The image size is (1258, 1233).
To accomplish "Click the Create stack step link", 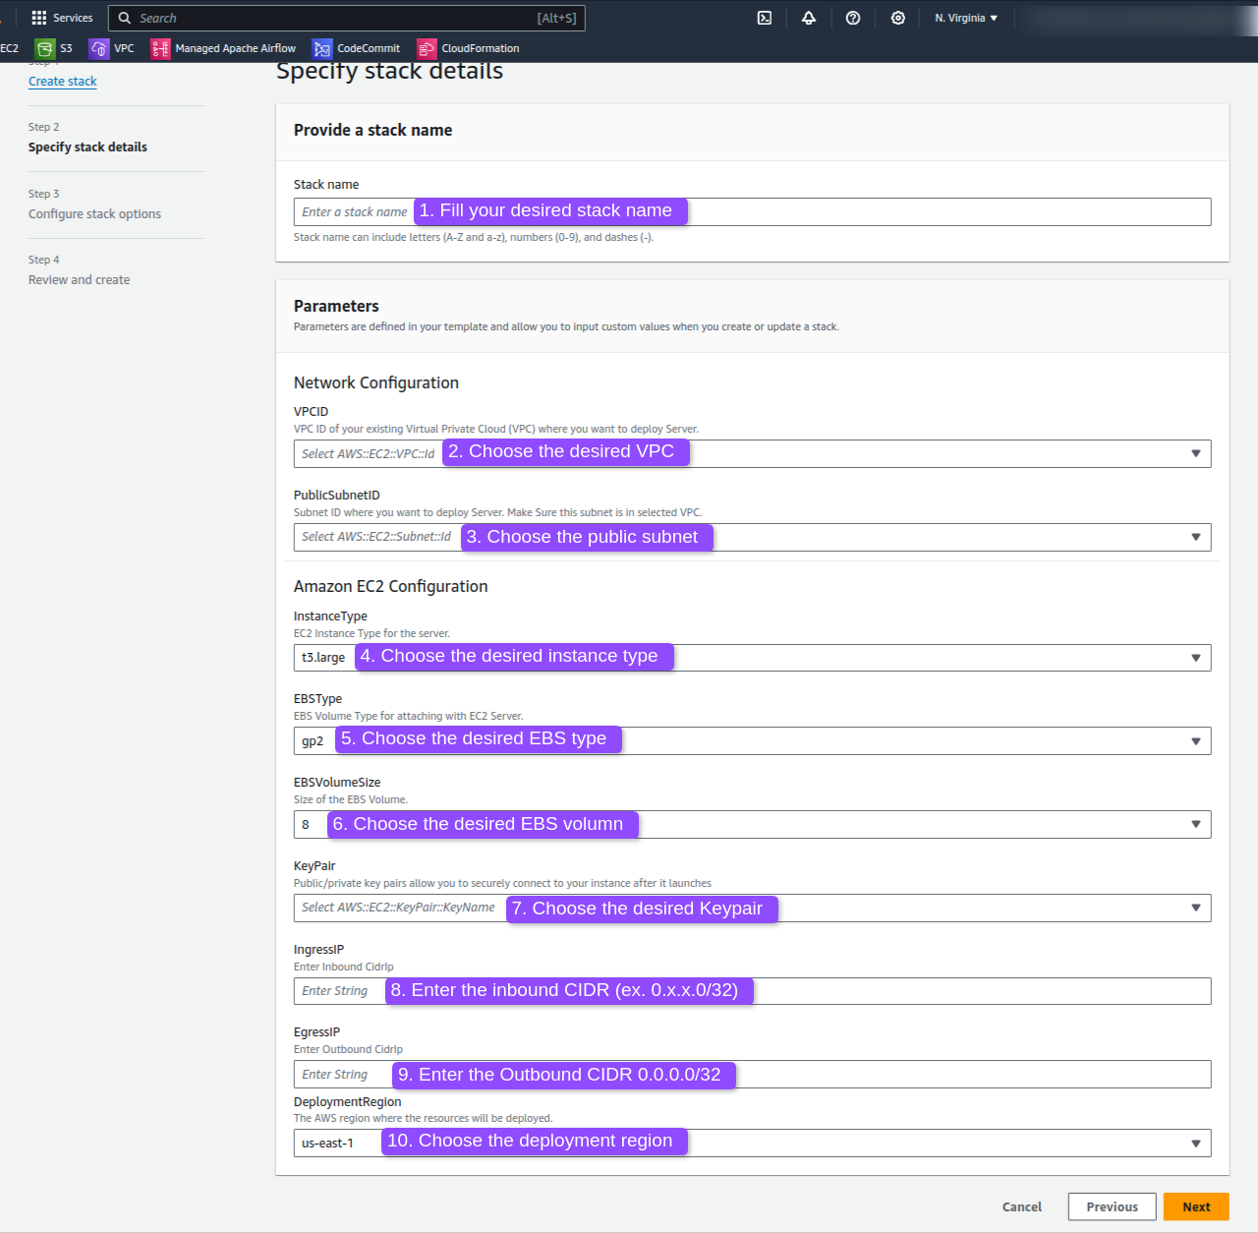I will coord(63,82).
